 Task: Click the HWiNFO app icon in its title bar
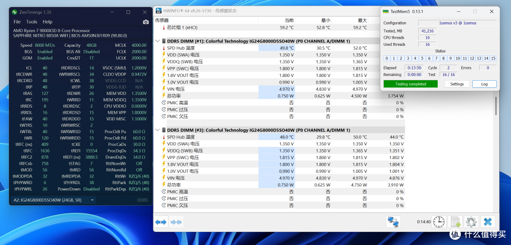point(159,11)
